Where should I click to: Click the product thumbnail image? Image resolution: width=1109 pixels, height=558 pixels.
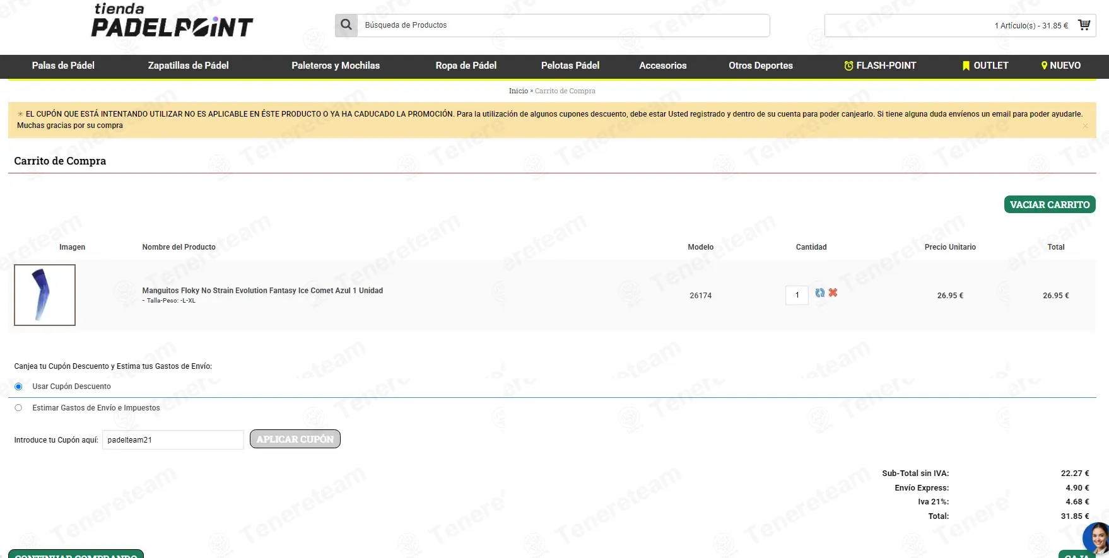tap(45, 295)
